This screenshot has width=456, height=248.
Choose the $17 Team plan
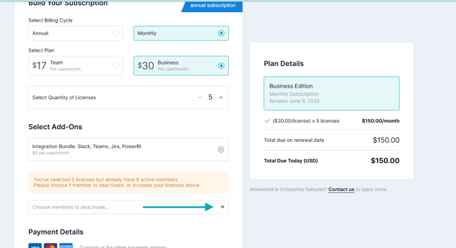[x=76, y=66]
